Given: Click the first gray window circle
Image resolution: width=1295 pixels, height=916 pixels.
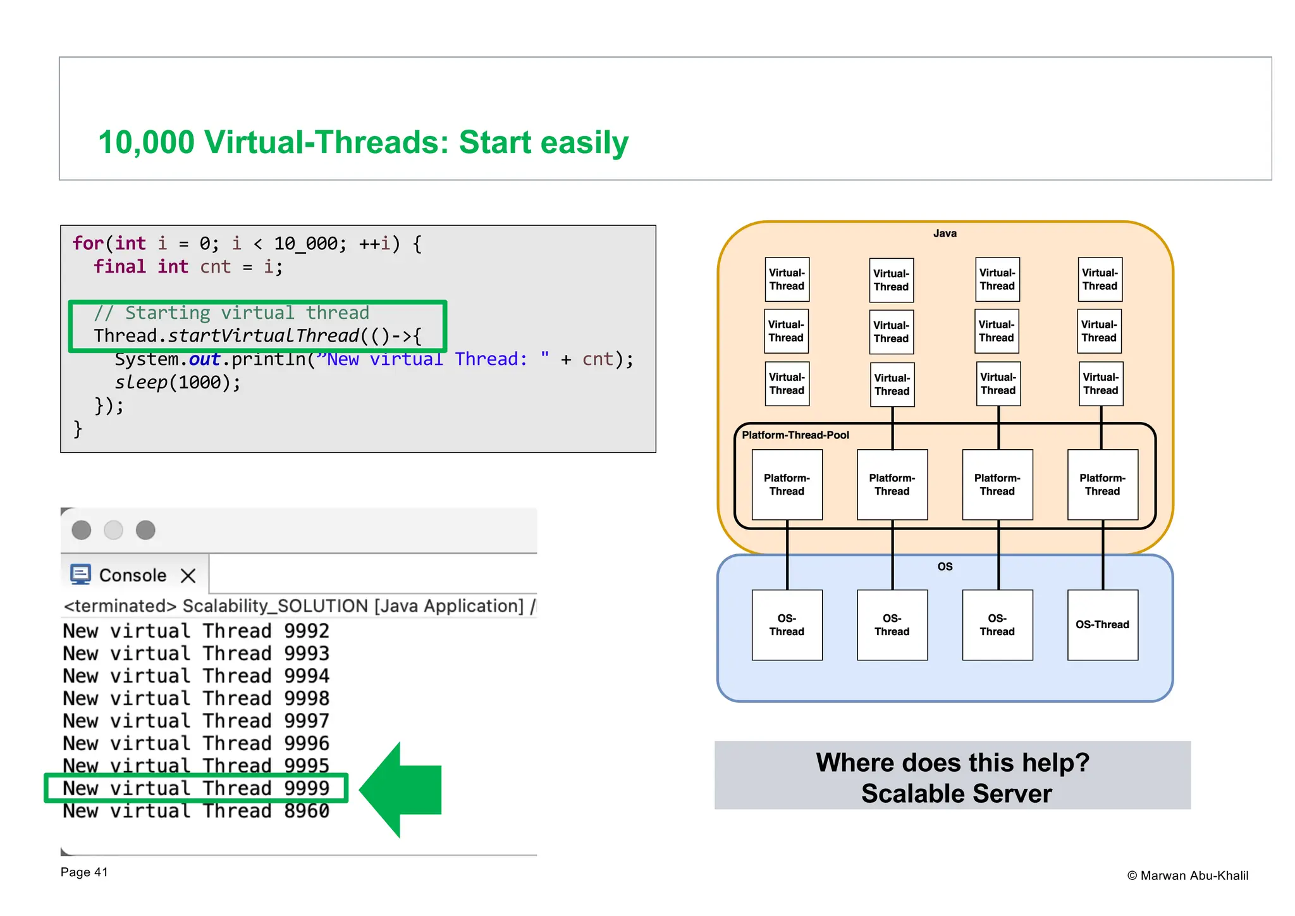Looking at the screenshot, I should pos(82,529).
